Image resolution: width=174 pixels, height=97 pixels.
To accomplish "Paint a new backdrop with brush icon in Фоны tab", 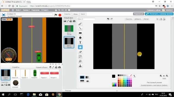I will [68, 21].
